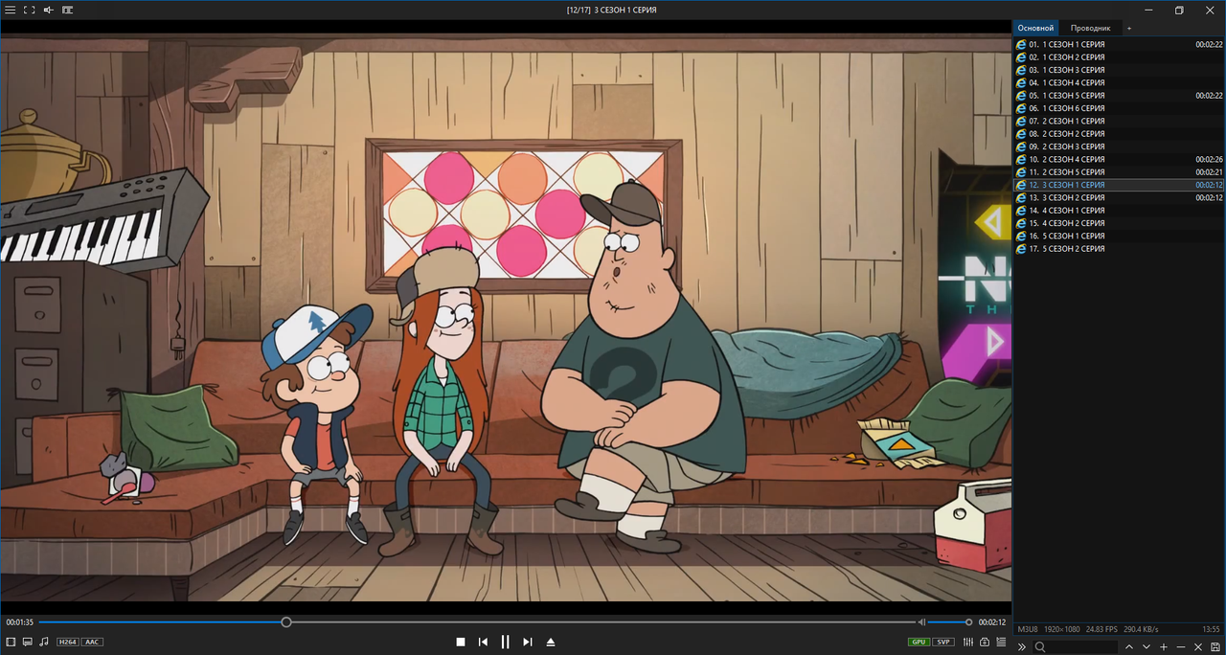1226x655 pixels.
Task: Select 08. 2 СЕЗОН 2 СЕРИЯ
Action: (1119, 134)
